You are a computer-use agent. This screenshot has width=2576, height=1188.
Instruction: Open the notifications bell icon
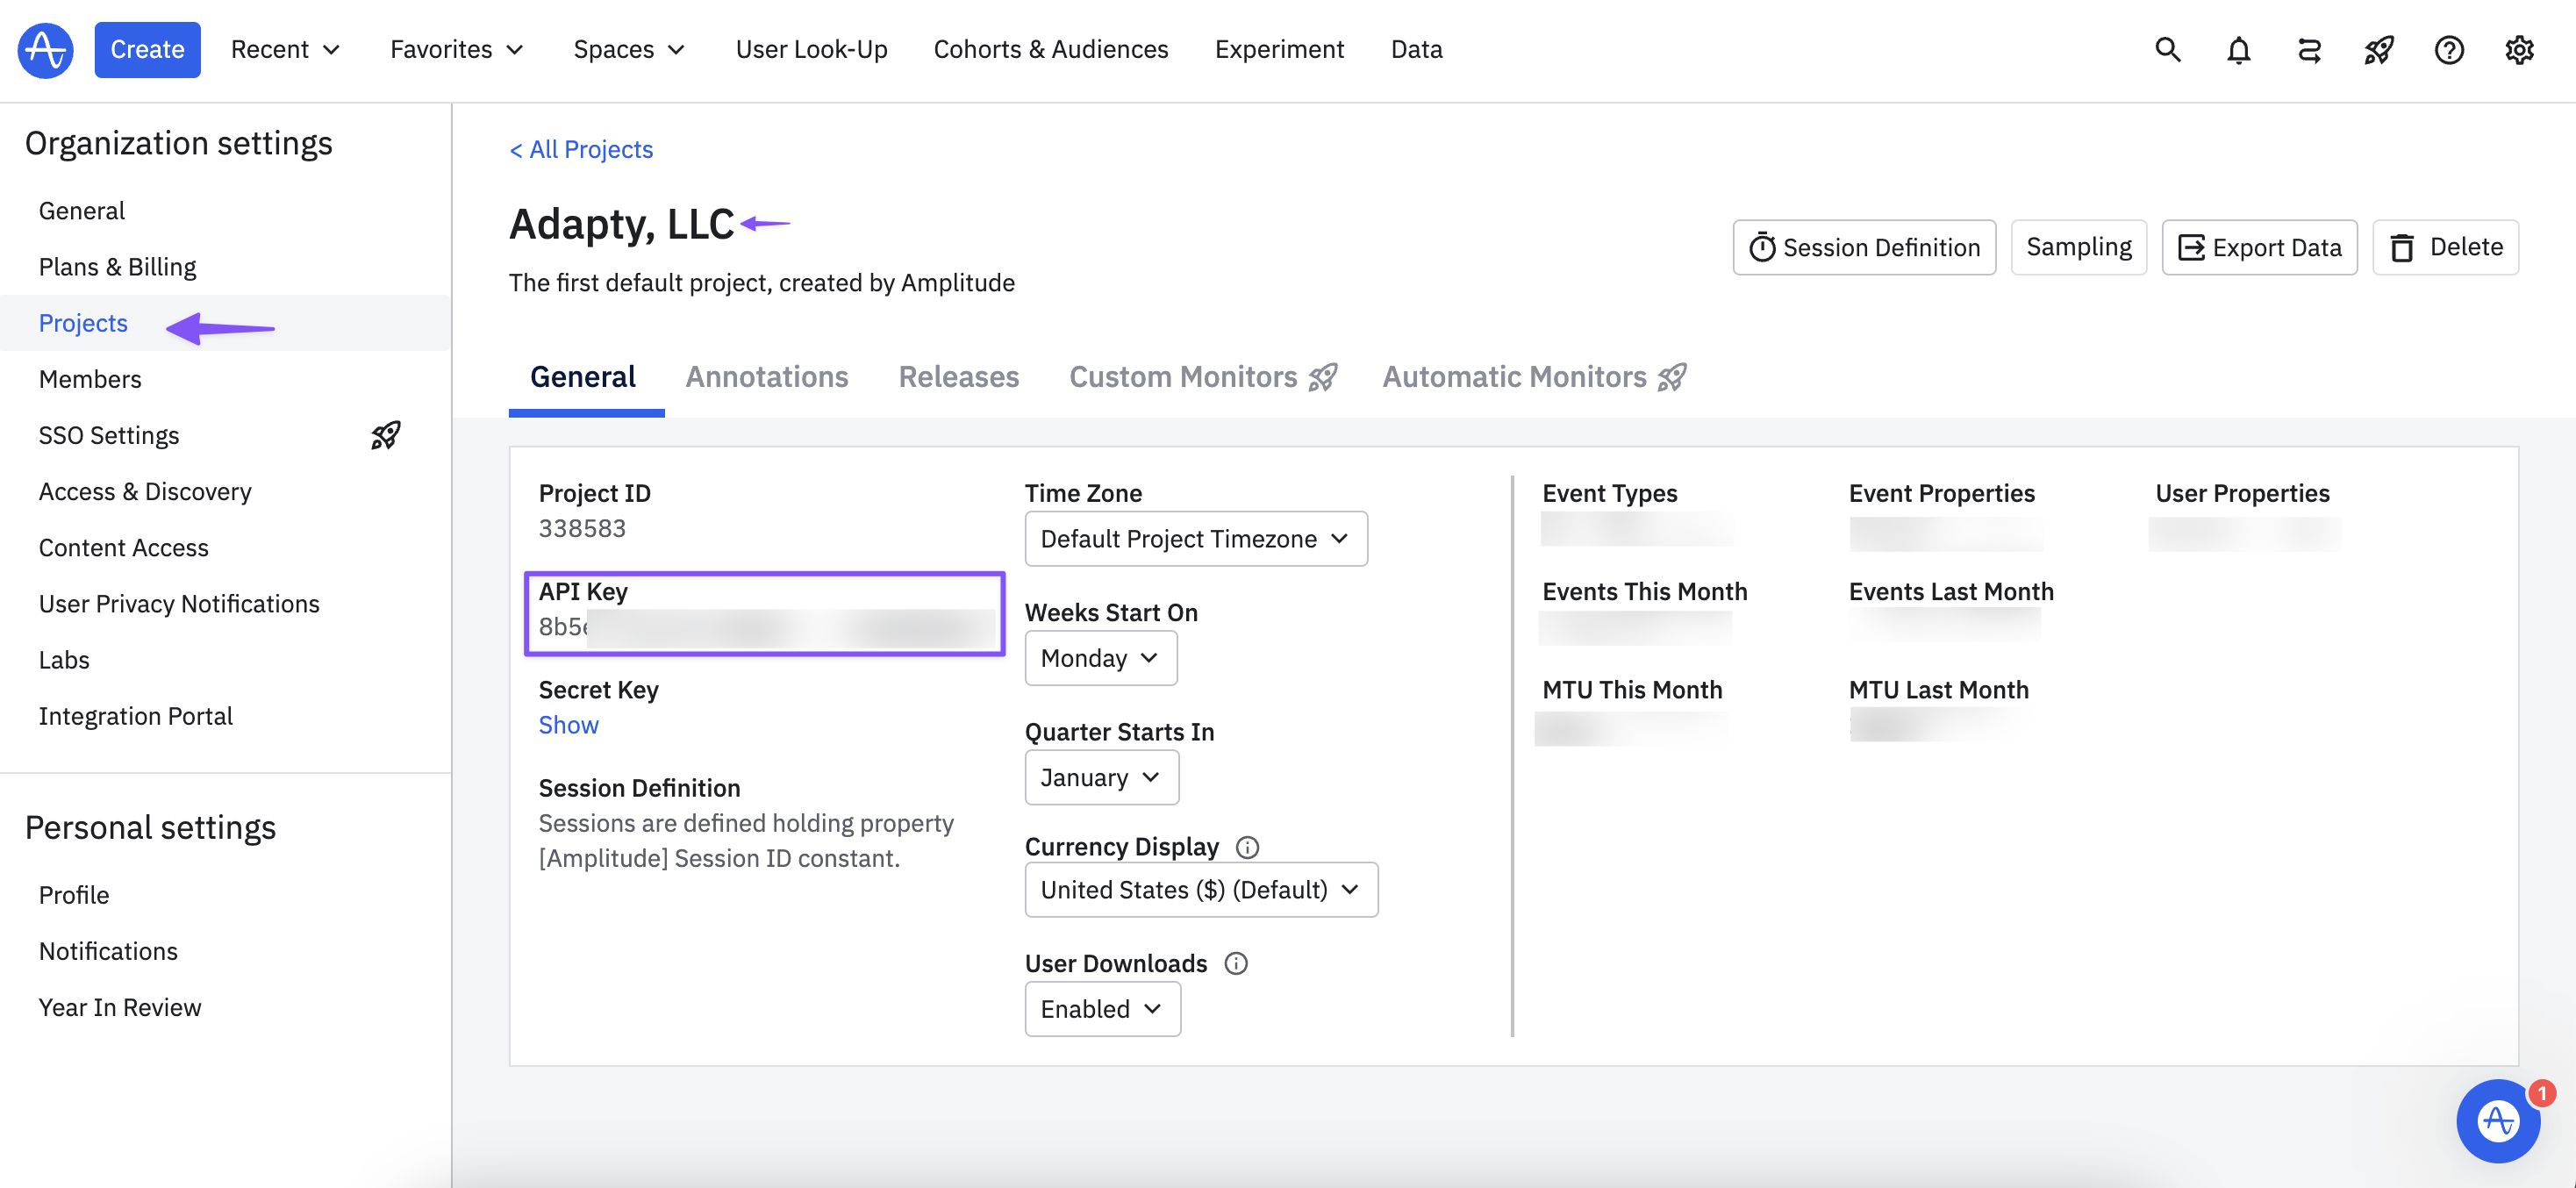pyautogui.click(x=2238, y=49)
